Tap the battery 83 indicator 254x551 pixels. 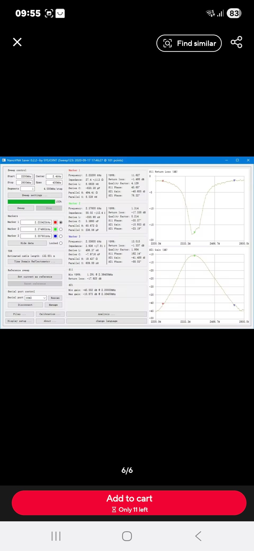[x=234, y=13]
